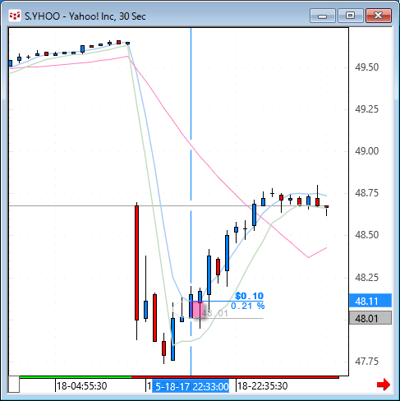Image resolution: width=400 pixels, height=401 pixels.
Task: Click the large red candlestick after the gap
Action: 136,263
